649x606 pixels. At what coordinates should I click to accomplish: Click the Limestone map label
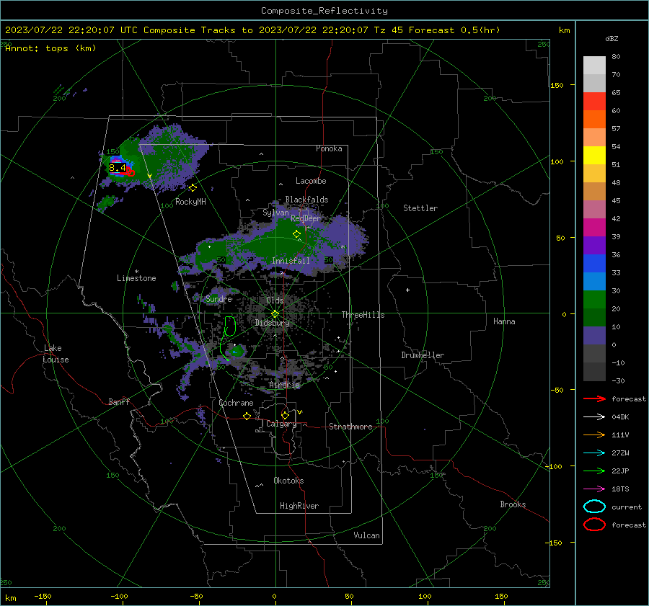coord(136,278)
